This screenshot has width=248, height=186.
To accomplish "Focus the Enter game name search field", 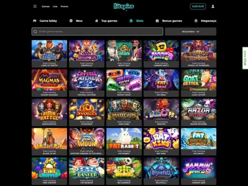I will pyautogui.click(x=97, y=31).
